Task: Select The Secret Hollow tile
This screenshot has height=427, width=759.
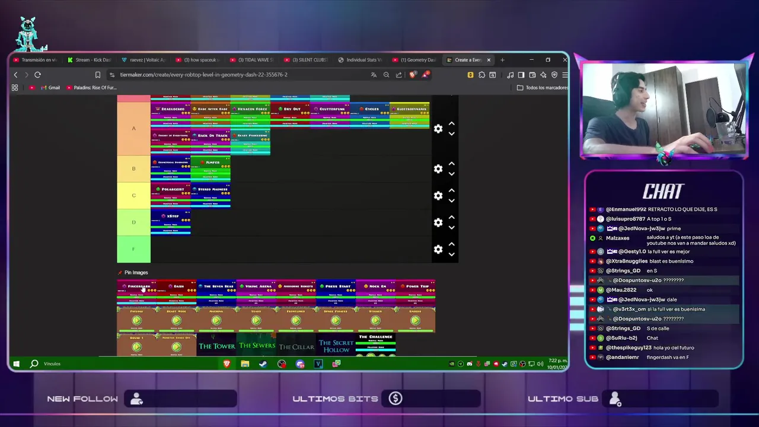Action: 336,345
